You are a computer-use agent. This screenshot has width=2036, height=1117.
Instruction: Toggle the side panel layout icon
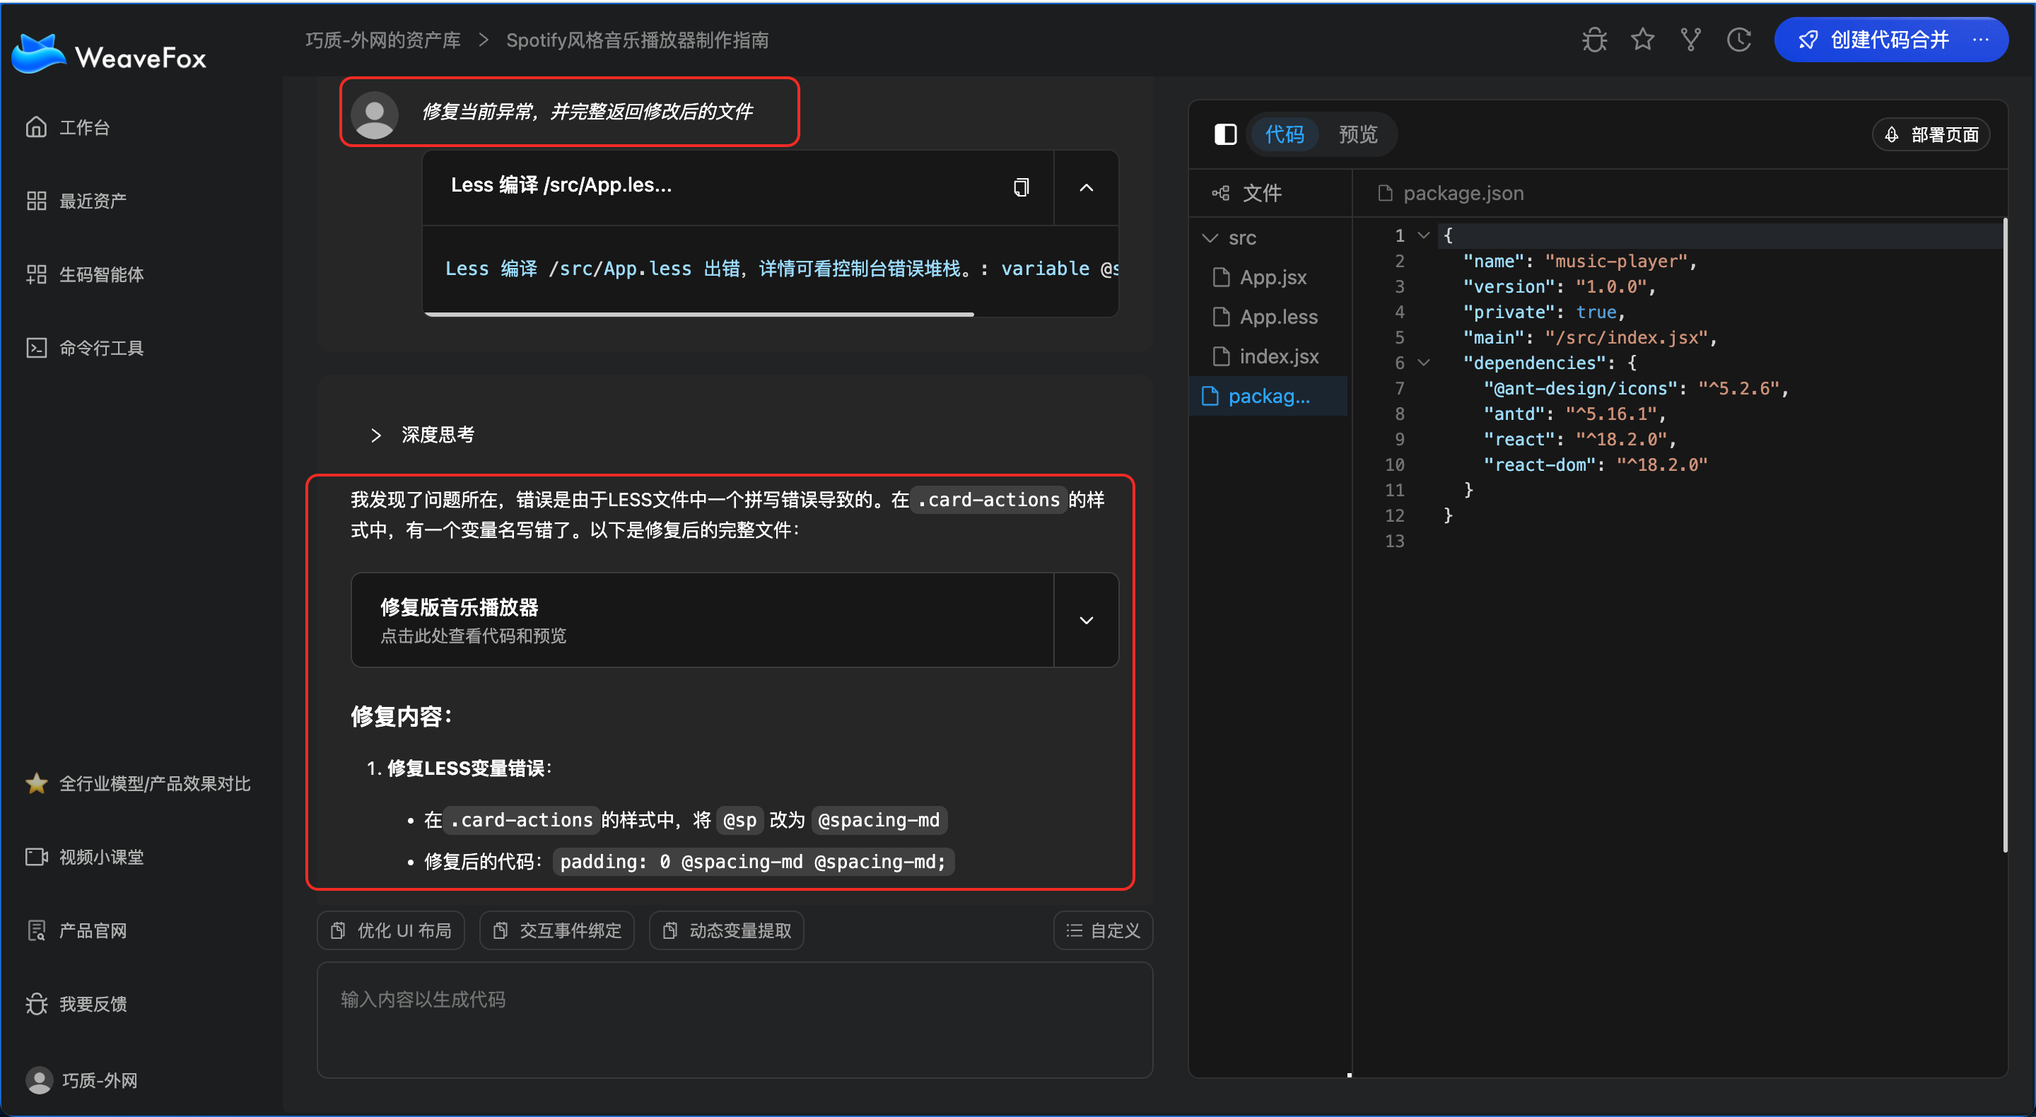[1225, 134]
